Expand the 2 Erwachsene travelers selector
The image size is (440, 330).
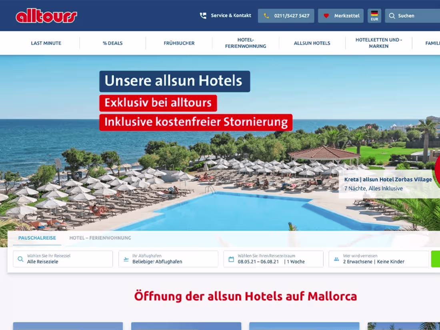click(379, 259)
